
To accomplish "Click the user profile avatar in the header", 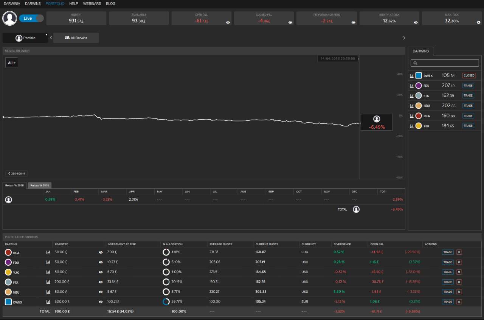I will pos(10,18).
